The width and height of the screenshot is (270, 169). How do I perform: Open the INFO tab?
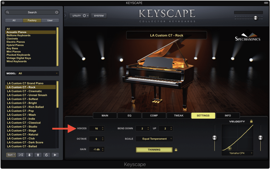(228, 116)
